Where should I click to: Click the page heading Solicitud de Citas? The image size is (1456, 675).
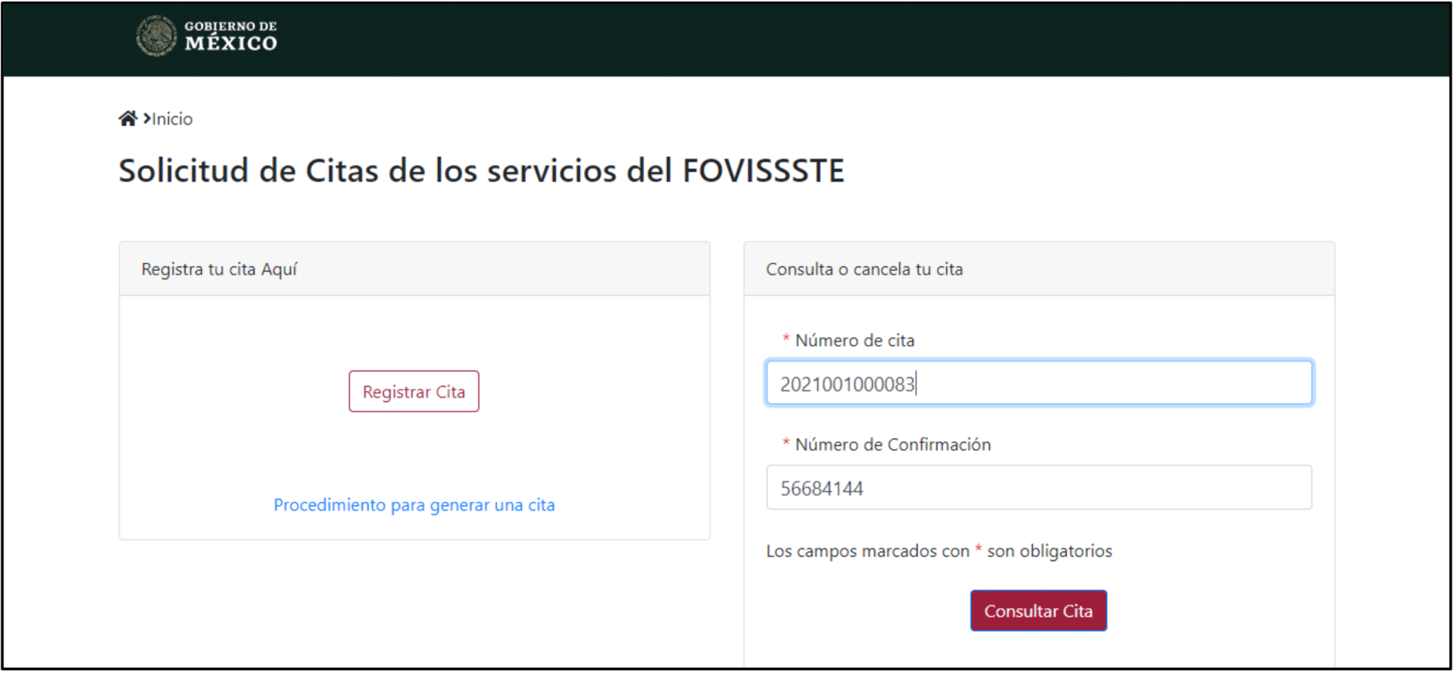point(481,171)
